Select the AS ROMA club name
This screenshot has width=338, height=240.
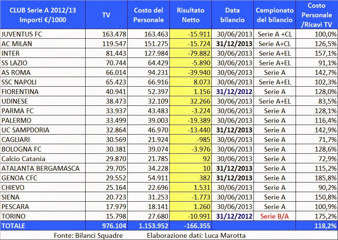(16, 72)
